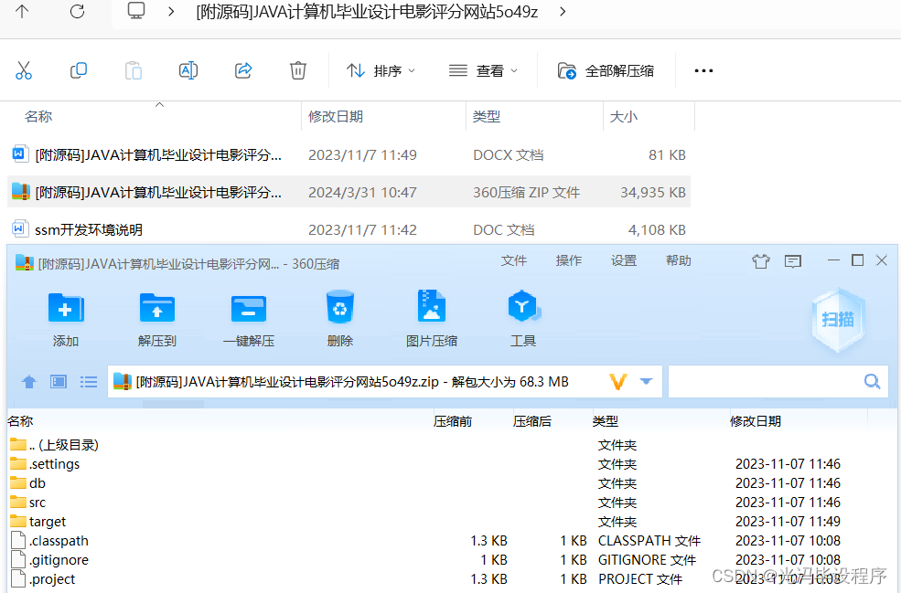Sort by 名称 column header in Explorer
This screenshot has width=901, height=593.
(38, 117)
